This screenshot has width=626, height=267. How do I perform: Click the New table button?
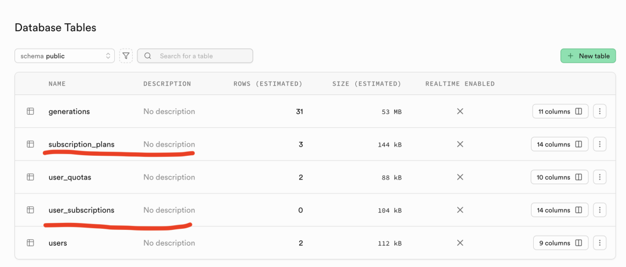(588, 56)
